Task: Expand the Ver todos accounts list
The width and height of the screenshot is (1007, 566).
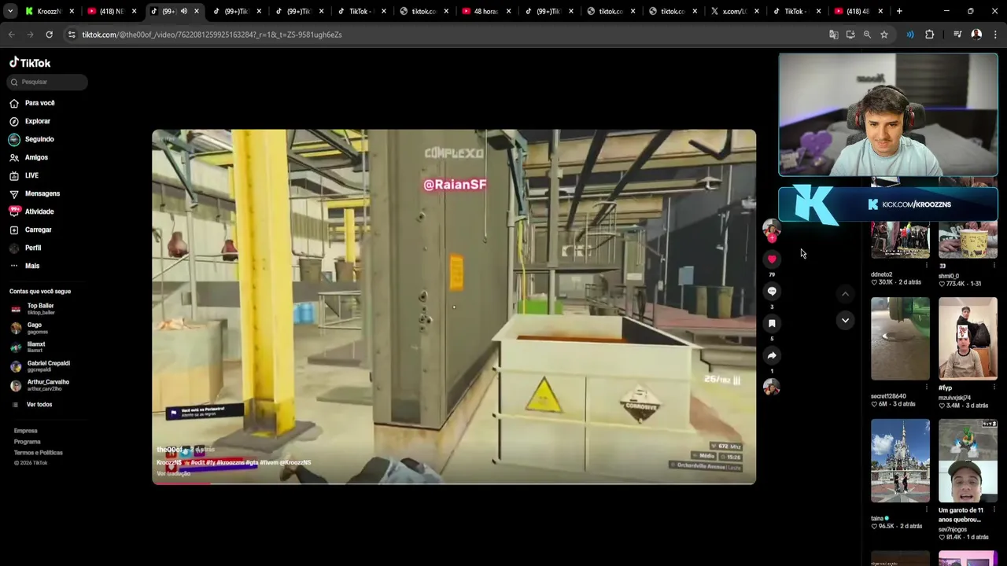Action: click(x=31, y=404)
